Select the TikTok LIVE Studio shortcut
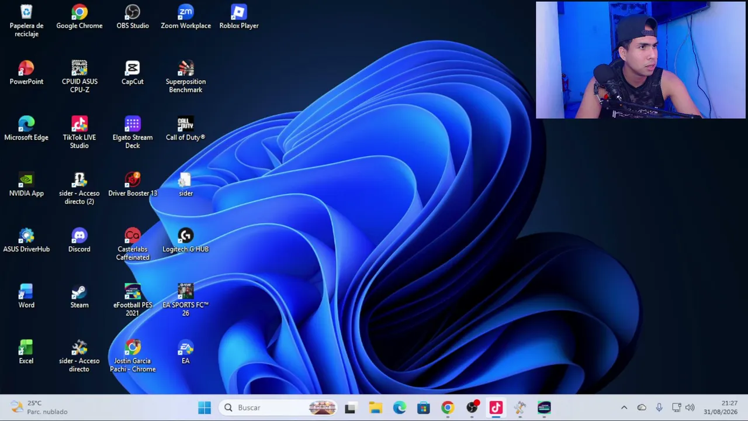The height and width of the screenshot is (421, 748). click(79, 133)
